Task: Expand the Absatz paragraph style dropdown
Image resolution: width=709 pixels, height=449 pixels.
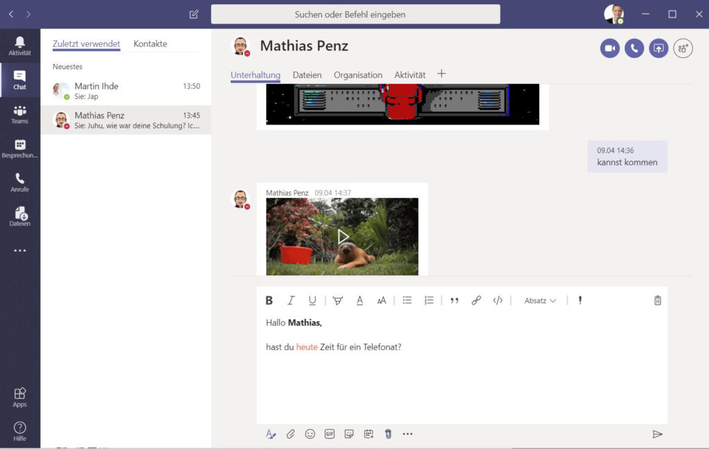Action: pos(540,300)
